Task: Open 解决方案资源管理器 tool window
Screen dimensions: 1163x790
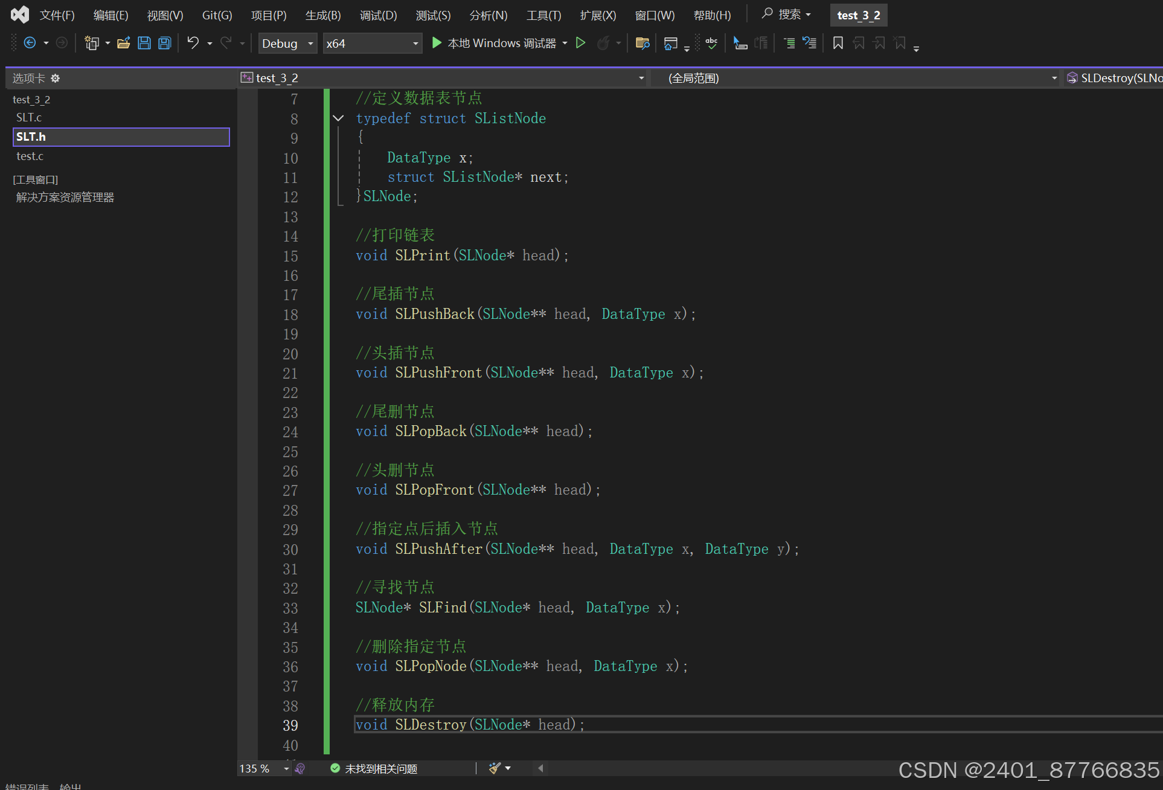Action: click(65, 197)
